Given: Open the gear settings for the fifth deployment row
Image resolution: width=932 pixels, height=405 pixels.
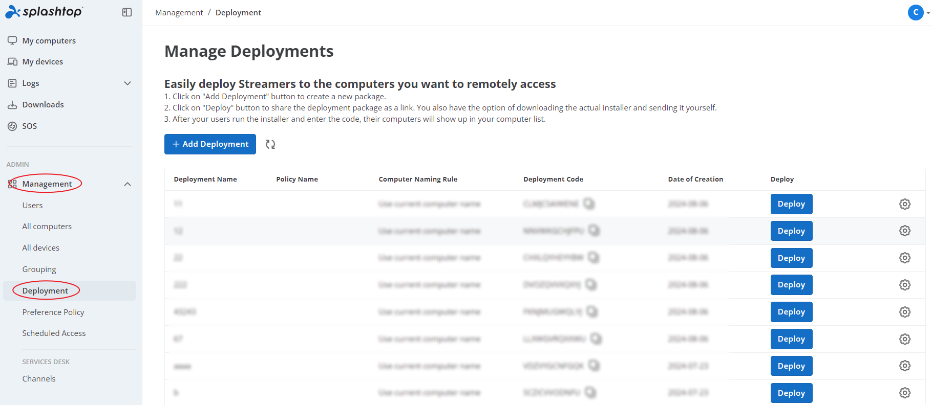Looking at the screenshot, I should [905, 312].
